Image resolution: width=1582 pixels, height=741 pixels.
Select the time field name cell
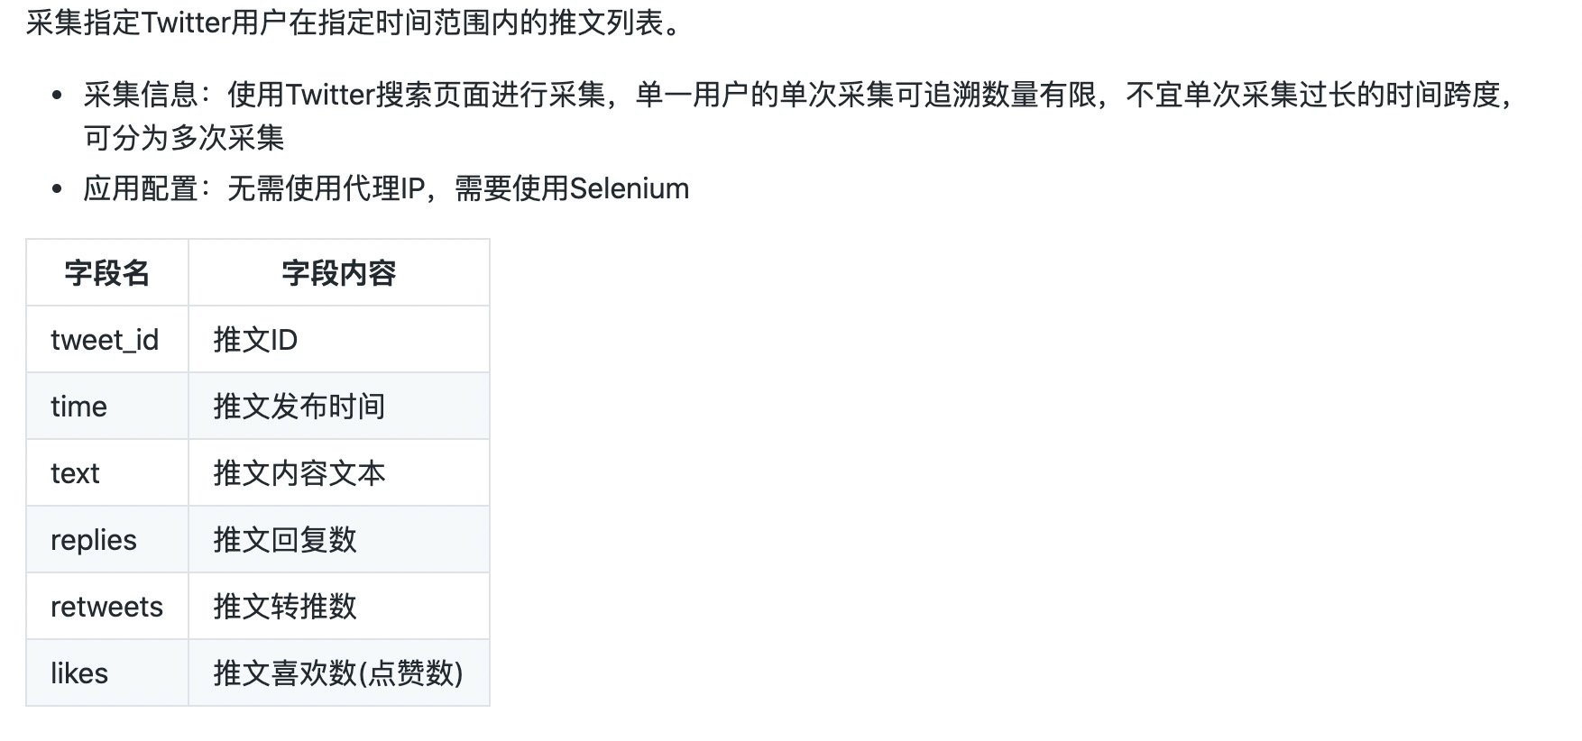pyautogui.click(x=78, y=407)
